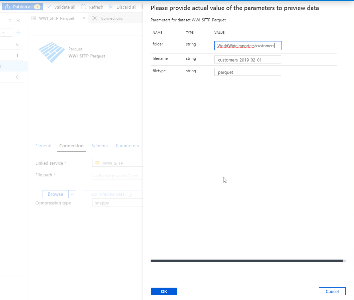
Task: Collapse the side panel using the double-left chevron
Action: coord(18,20)
